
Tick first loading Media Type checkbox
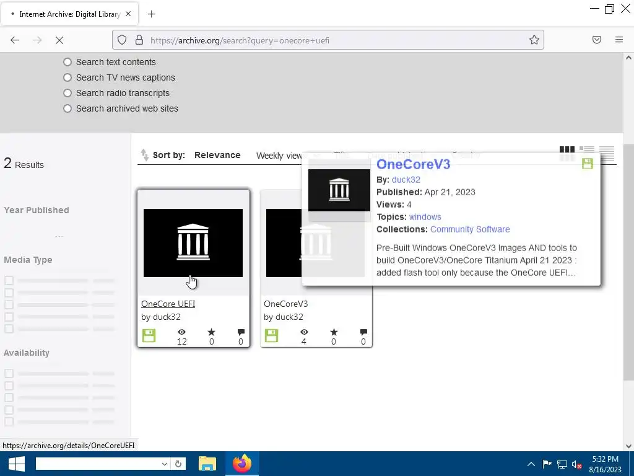pos(9,281)
